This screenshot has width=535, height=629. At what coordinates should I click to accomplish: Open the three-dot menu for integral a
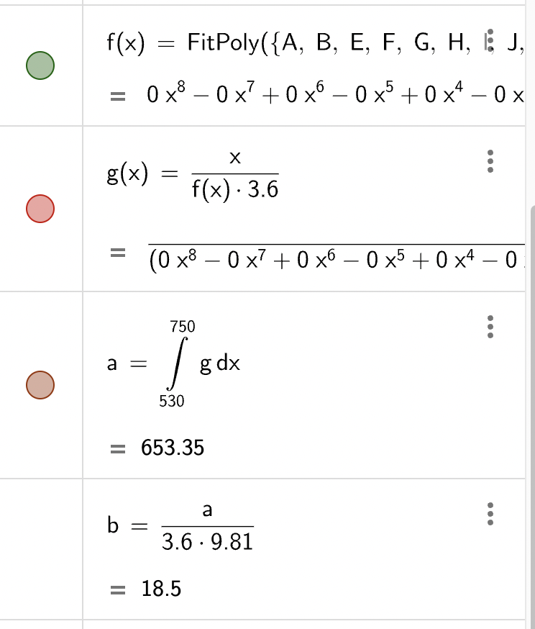point(490,327)
